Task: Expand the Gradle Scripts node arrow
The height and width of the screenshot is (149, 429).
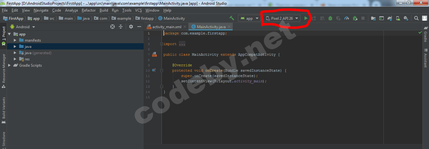Action: coord(9,65)
